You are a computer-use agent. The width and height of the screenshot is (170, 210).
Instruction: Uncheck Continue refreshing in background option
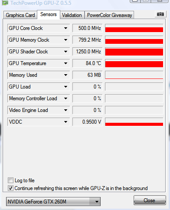pos(10,188)
